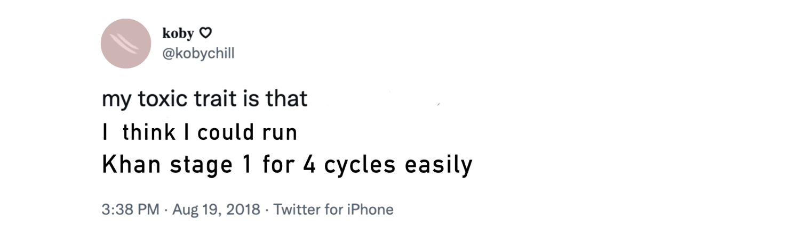Click the display name koby

178,33
